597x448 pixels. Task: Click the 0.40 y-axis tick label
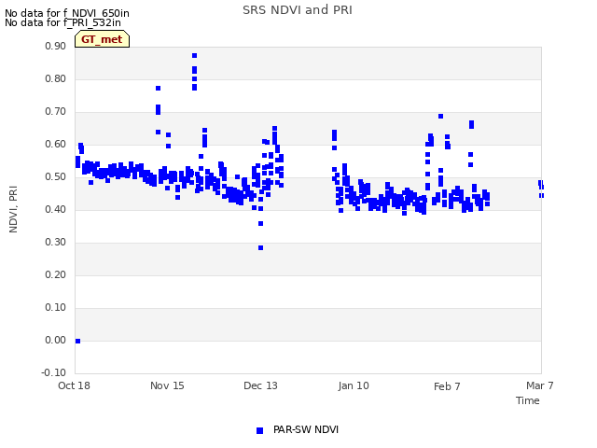click(x=55, y=209)
